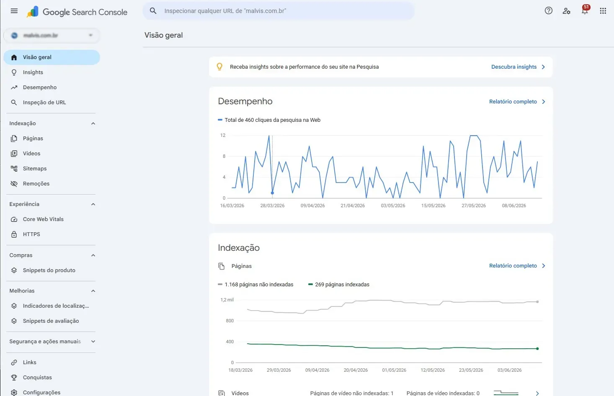
Task: Open the Help question mark icon
Action: (549, 11)
